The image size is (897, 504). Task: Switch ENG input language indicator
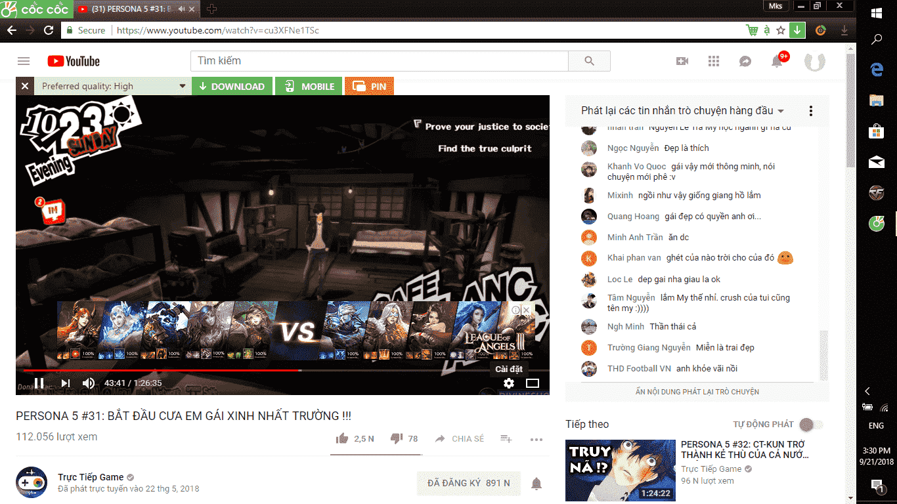point(876,426)
